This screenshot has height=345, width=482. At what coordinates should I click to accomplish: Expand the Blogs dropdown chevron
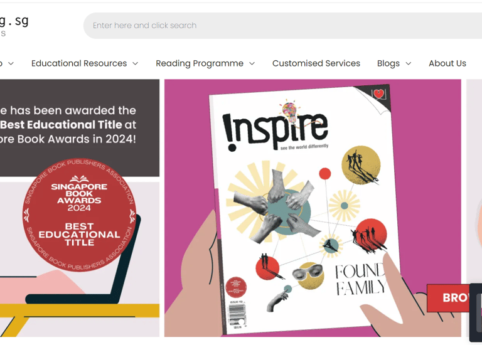coord(408,63)
